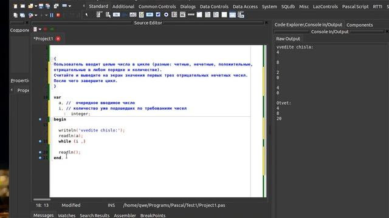
Task: Click the Pause execution icon
Action: (x=52, y=15)
